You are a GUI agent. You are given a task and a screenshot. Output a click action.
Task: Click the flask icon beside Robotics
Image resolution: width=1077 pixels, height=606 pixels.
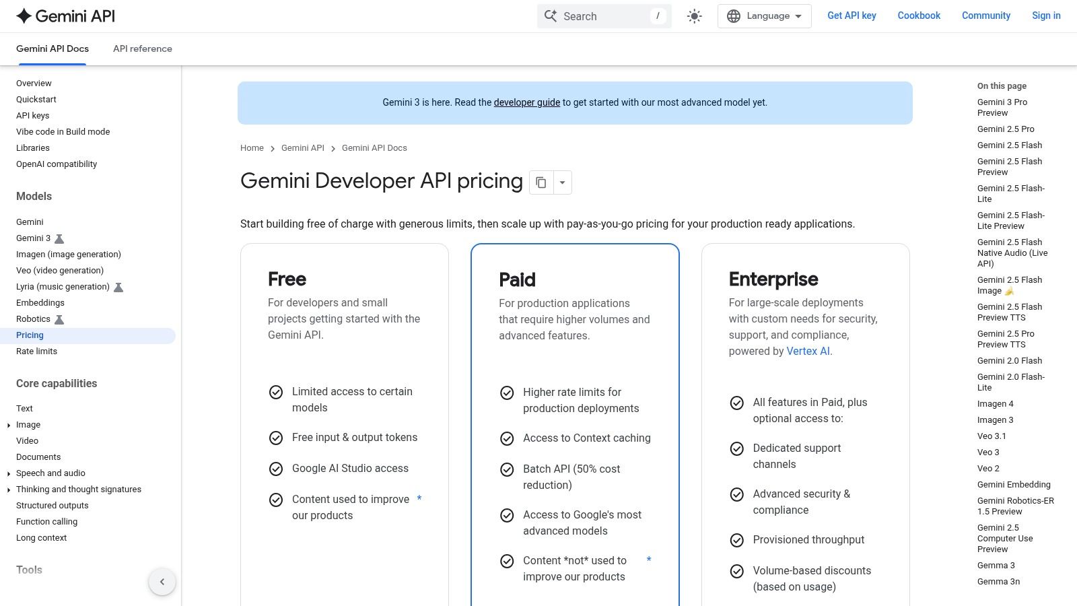59,320
